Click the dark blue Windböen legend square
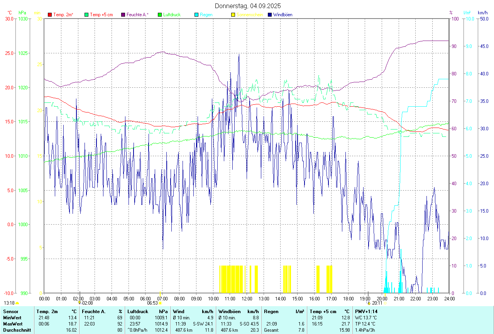The width and height of the screenshot is (494, 334). tap(270, 15)
